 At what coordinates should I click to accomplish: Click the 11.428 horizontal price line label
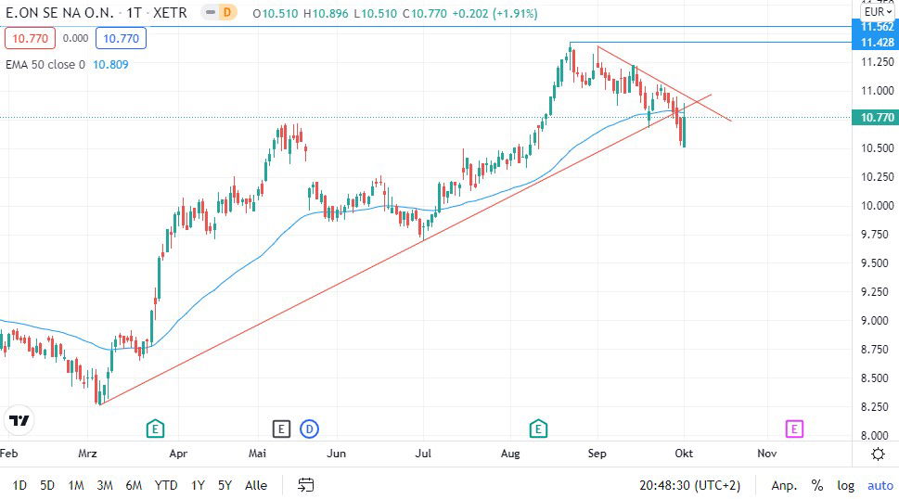point(877,43)
